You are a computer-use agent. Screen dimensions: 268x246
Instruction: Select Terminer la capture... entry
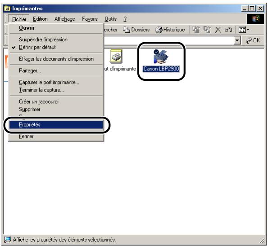click(x=56, y=90)
